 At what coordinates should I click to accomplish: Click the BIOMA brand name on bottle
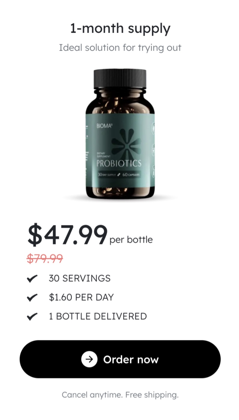pyautogui.click(x=104, y=126)
